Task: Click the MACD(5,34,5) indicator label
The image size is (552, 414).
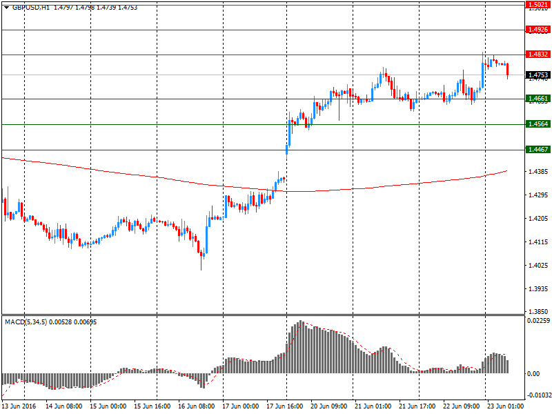Action: tap(26, 322)
